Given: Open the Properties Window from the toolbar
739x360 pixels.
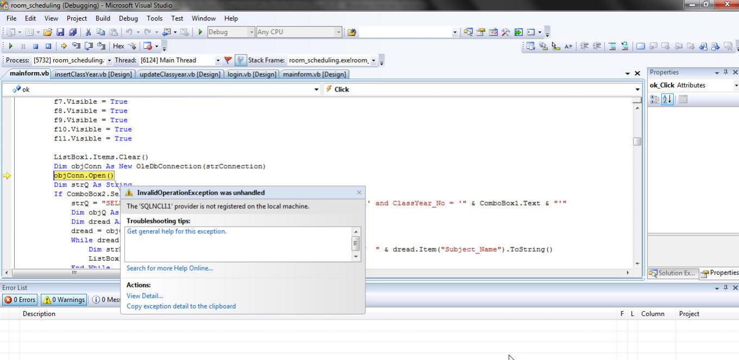Looking at the screenshot, I should pos(481,32).
